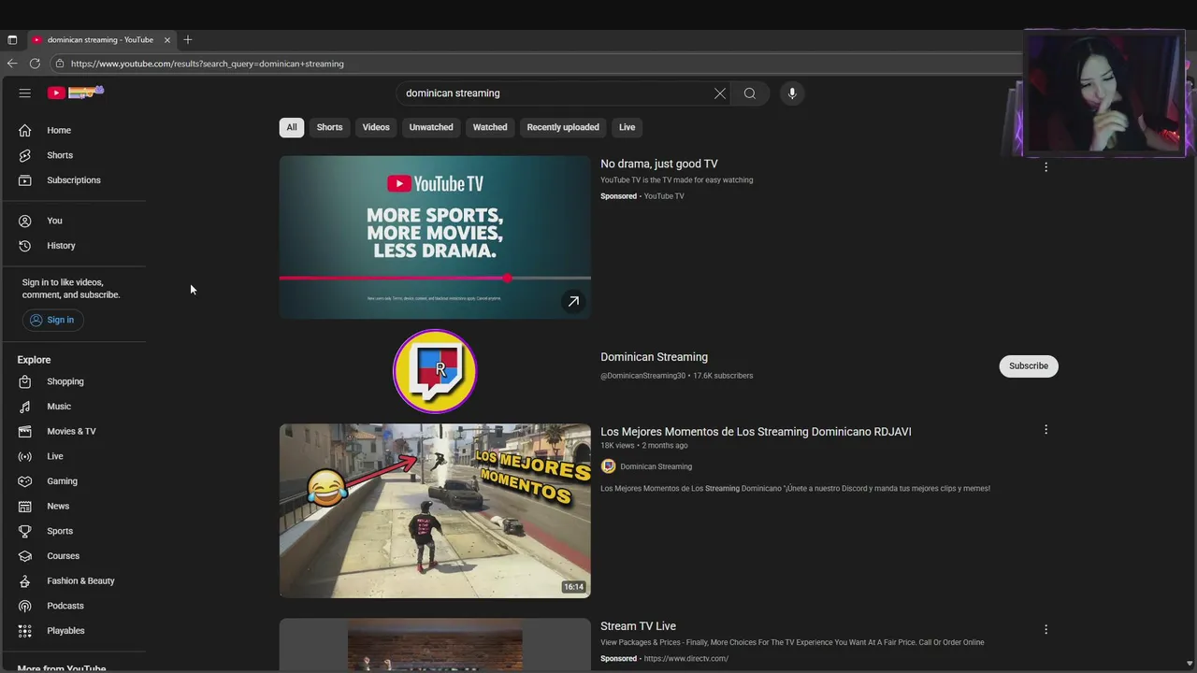Open Stream TV Live ad title
1197x673 pixels.
(x=638, y=626)
